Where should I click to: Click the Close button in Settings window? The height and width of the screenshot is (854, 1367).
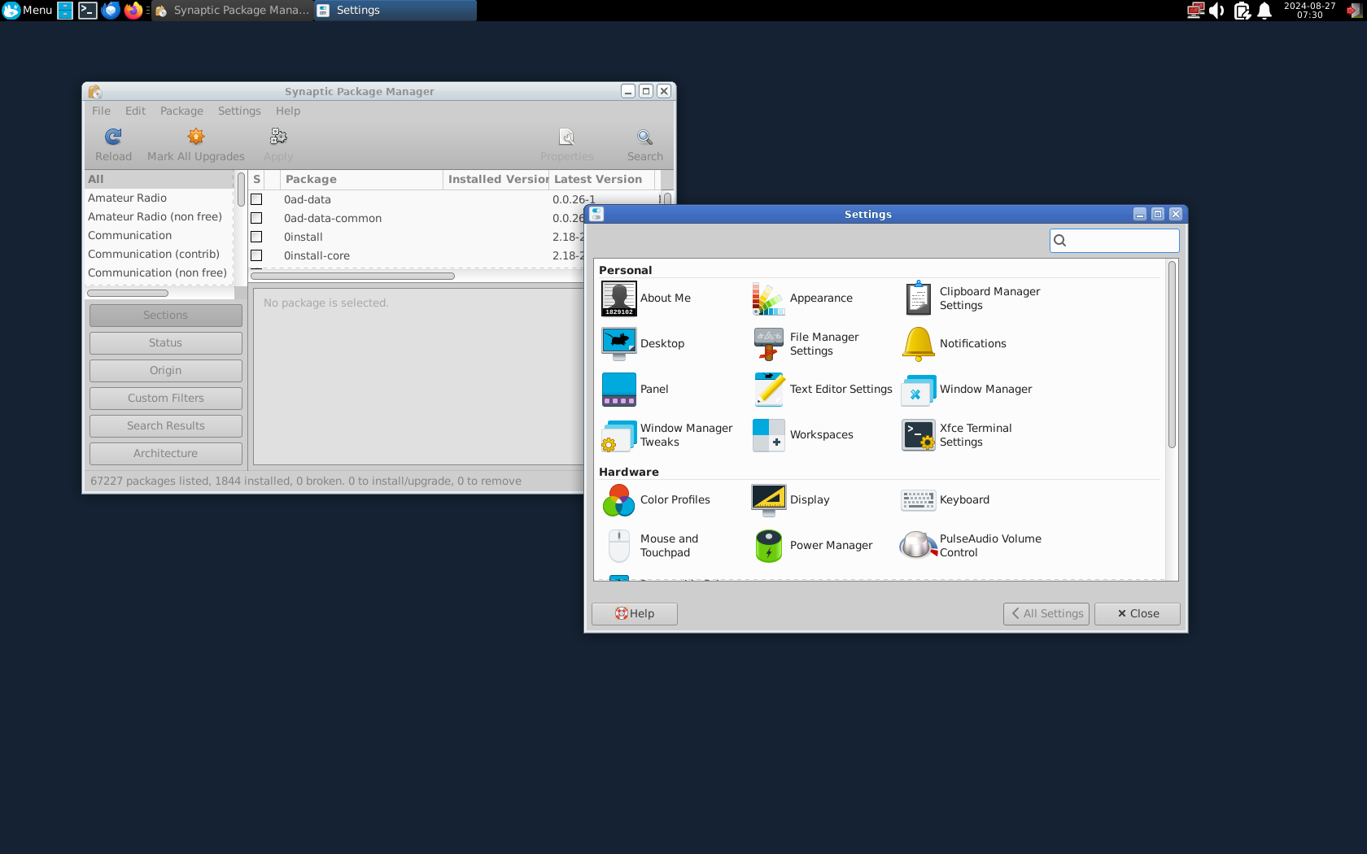point(1138,614)
